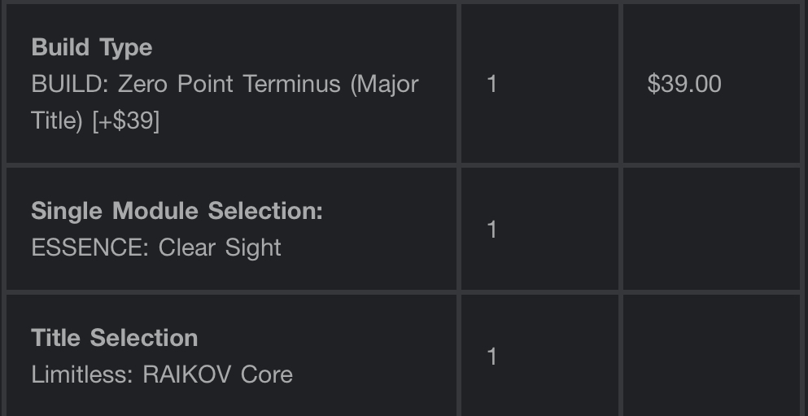This screenshot has width=808, height=416.
Task: Click empty price cell beside ESSENCE: Clear Sight
Action: coord(710,230)
